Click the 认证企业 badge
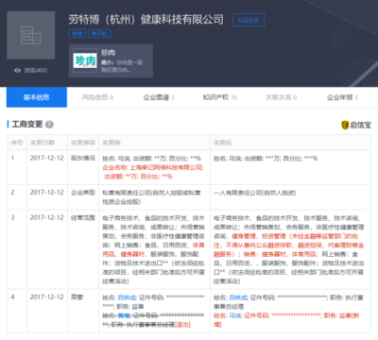378x340 pixels. tap(249, 20)
